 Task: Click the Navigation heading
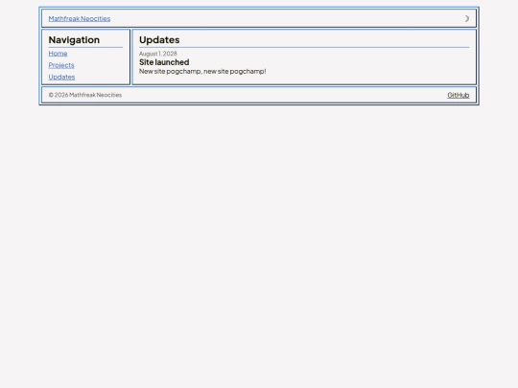point(74,40)
